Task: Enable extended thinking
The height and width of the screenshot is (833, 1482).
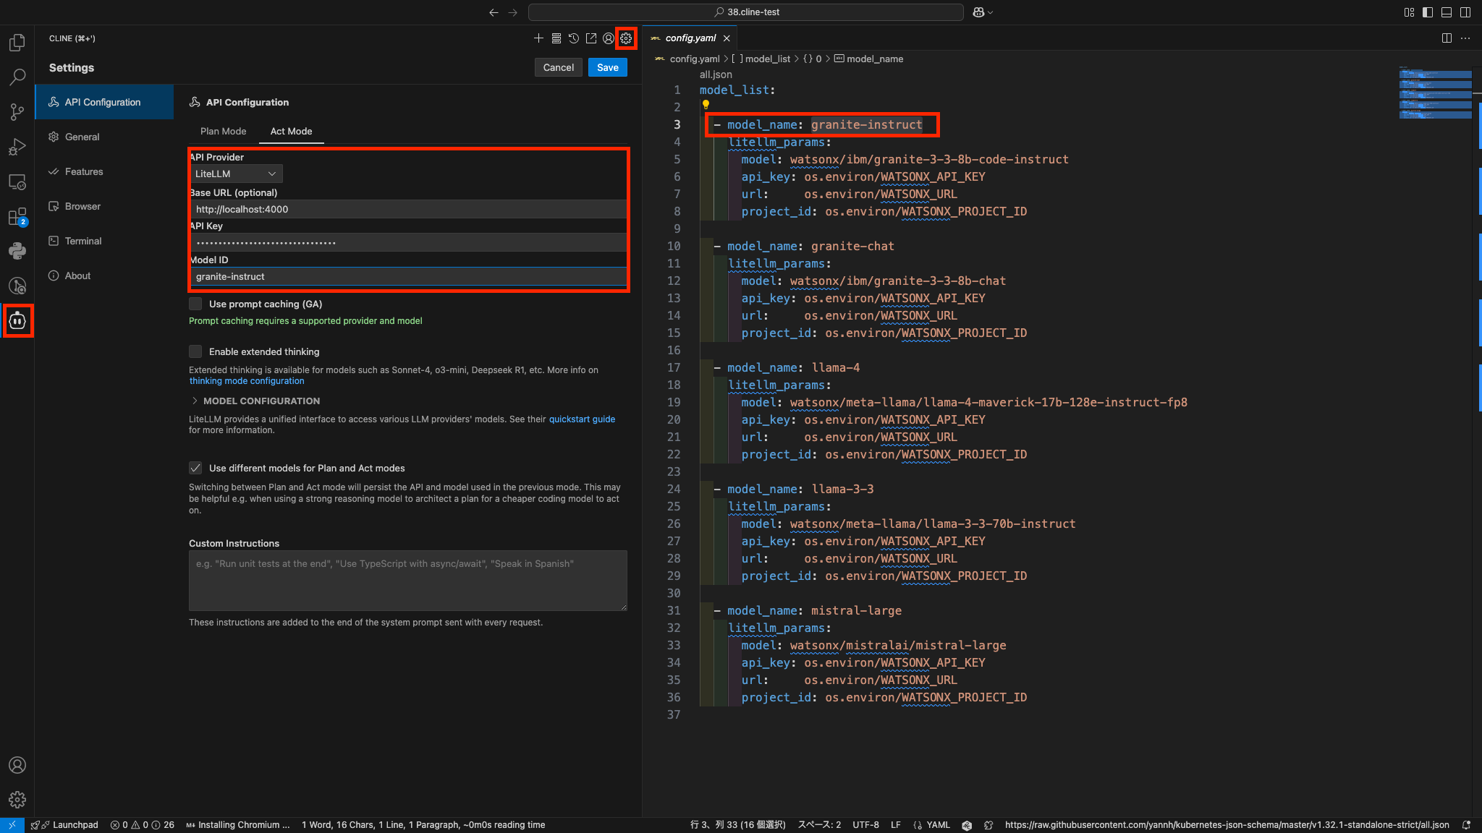Action: click(x=195, y=351)
